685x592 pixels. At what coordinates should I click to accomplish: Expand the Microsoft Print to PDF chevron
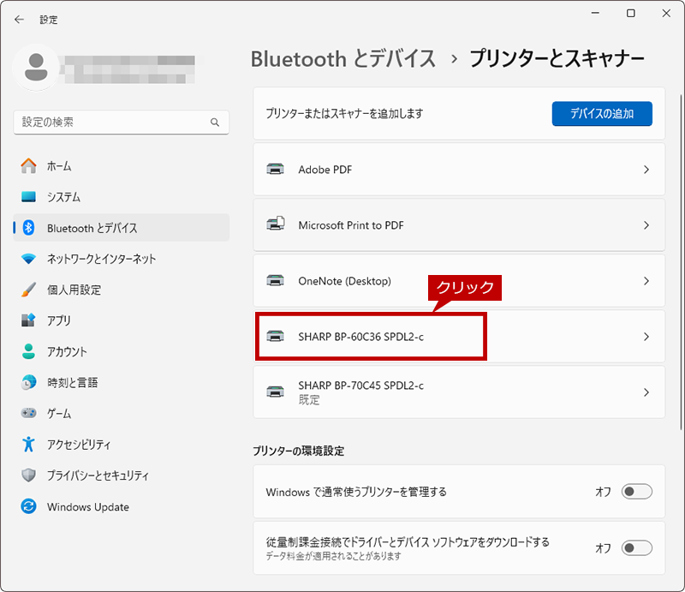point(646,225)
